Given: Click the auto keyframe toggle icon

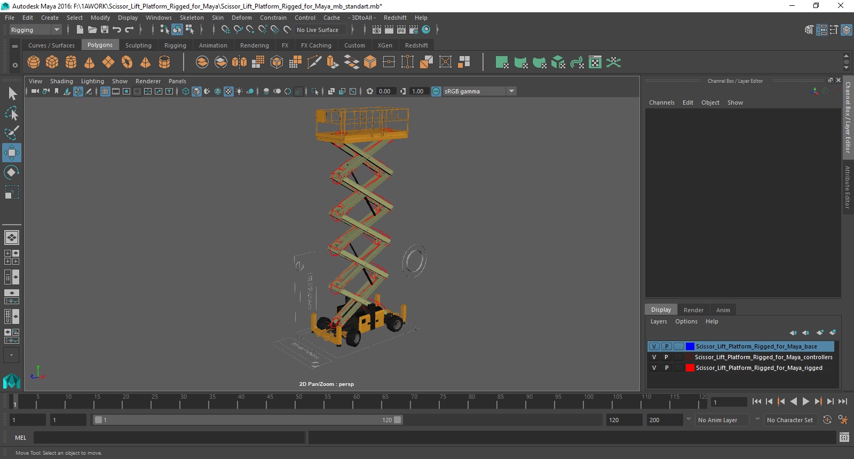Looking at the screenshot, I should (x=827, y=420).
